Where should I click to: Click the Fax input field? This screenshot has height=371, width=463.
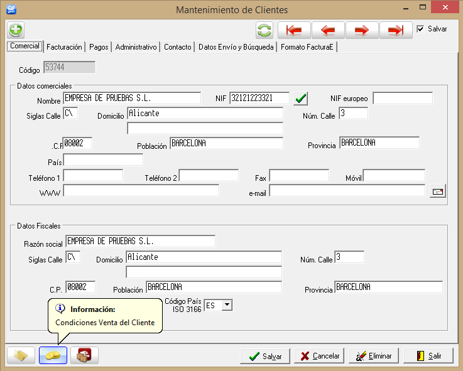(299, 176)
